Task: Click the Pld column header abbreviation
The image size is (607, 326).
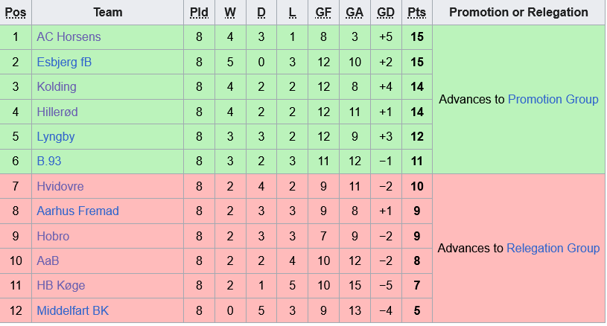Action: pos(199,13)
